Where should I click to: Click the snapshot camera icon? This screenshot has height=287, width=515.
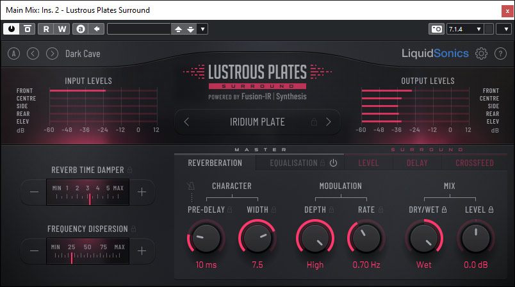tap(436, 29)
